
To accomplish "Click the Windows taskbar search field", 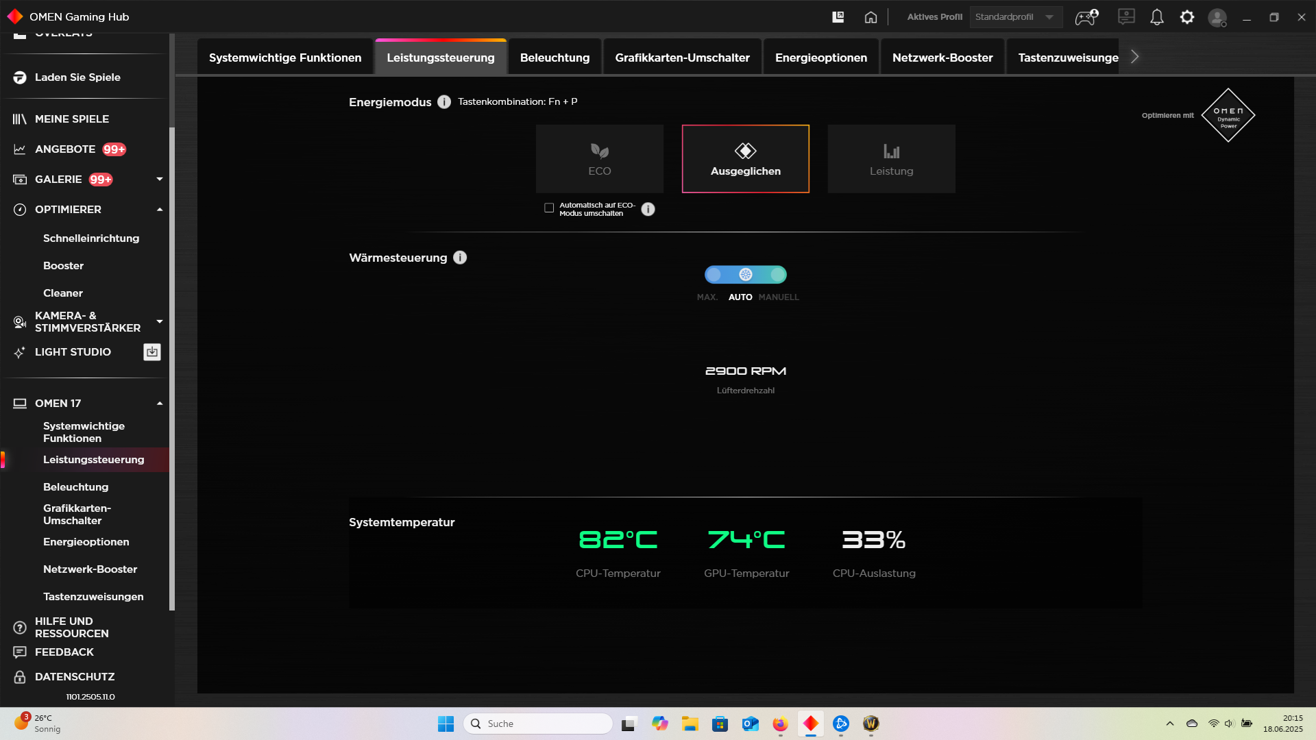I will 538,724.
